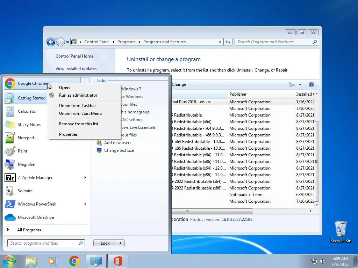Select Control Panel taskbar button
The height and width of the screenshot is (268, 358).
[96, 261]
